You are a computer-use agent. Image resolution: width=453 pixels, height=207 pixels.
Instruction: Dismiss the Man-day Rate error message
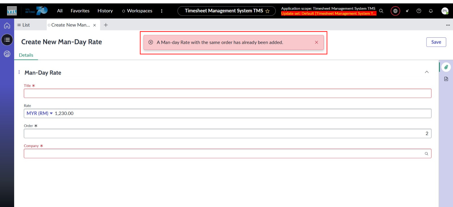coord(317,42)
